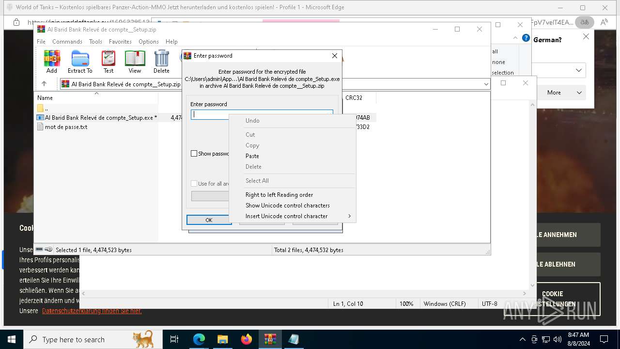Open WinRAR File menu
Image resolution: width=620 pixels, height=349 pixels.
[x=41, y=42]
